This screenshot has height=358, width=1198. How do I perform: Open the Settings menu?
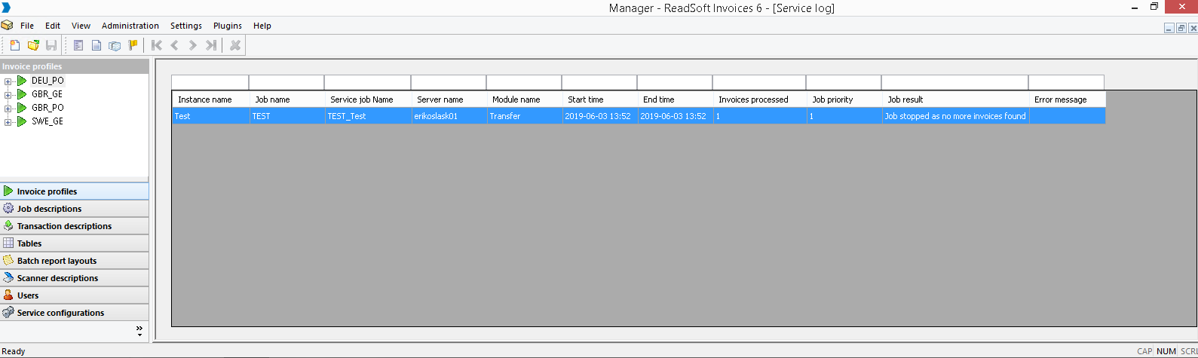point(186,26)
